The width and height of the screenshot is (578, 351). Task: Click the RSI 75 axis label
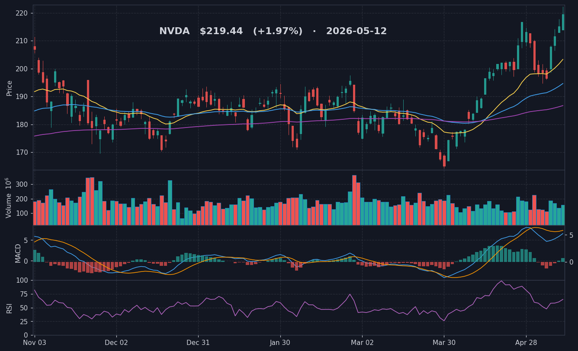tap(24, 294)
